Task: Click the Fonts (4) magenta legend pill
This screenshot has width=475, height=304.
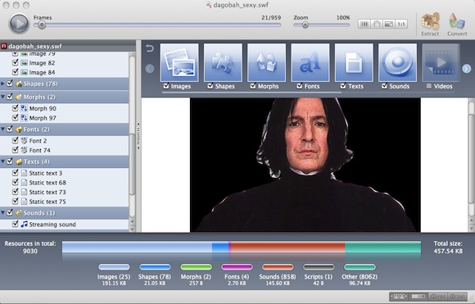Action: [x=237, y=267]
